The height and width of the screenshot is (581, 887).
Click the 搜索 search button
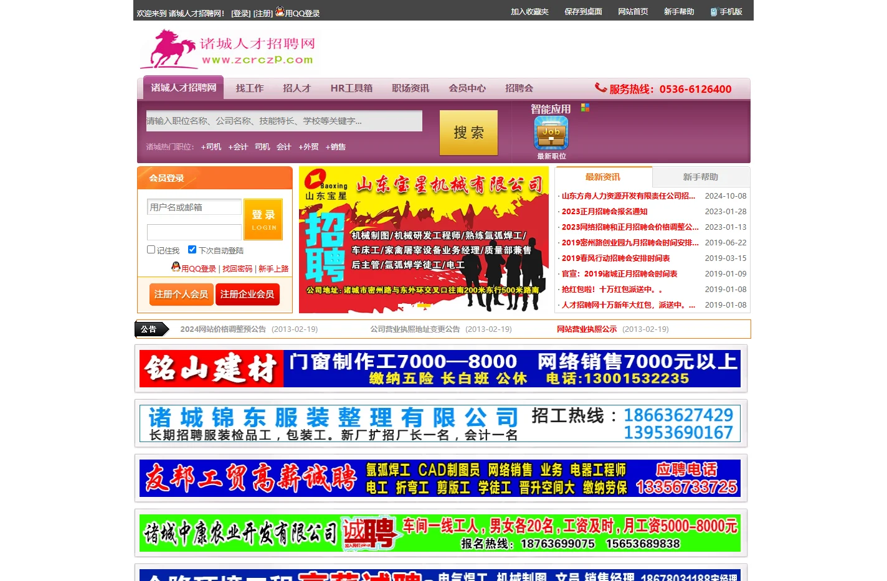point(468,133)
